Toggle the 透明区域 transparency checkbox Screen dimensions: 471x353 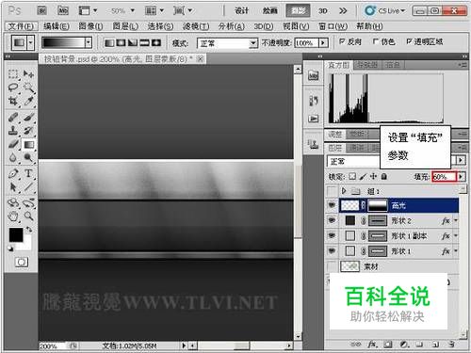click(x=409, y=41)
